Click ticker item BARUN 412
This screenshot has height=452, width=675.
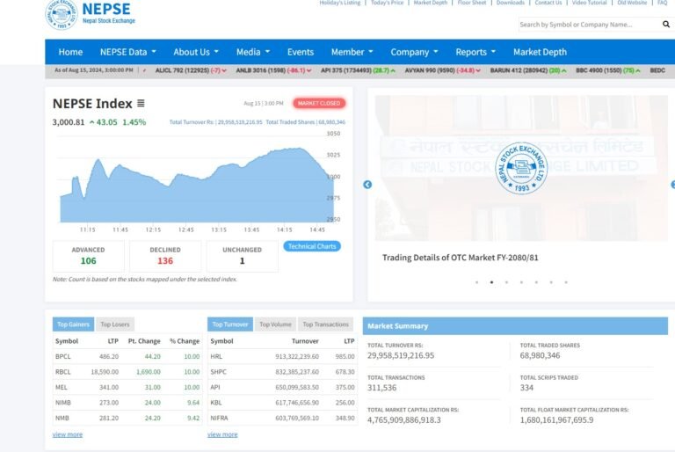pos(528,70)
